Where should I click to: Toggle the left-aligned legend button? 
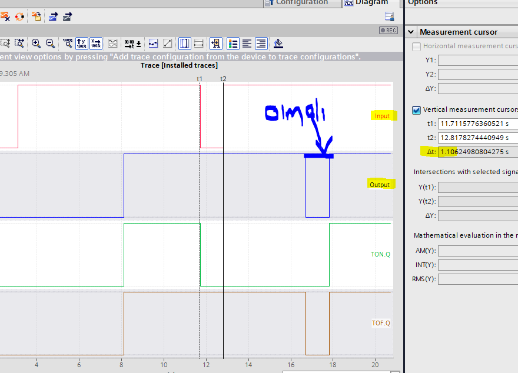tap(247, 43)
